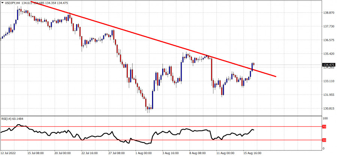
Task: Click the 138.870 price axis label
Action: tap(328, 13)
